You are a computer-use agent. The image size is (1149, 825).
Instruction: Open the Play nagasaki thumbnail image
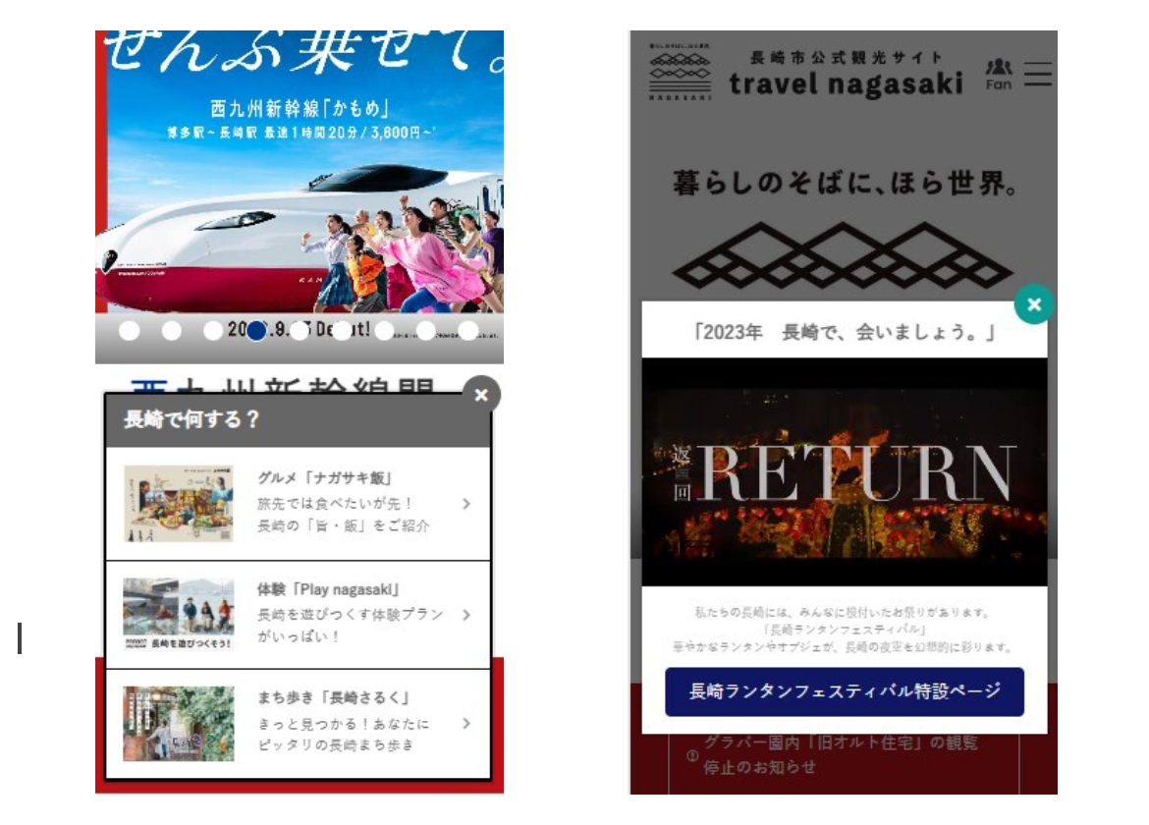[179, 614]
